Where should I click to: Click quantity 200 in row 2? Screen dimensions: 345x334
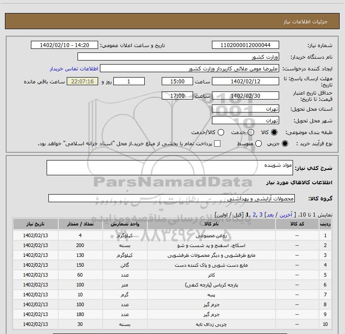coord(80,245)
